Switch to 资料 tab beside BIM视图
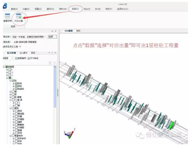 [78, 31]
